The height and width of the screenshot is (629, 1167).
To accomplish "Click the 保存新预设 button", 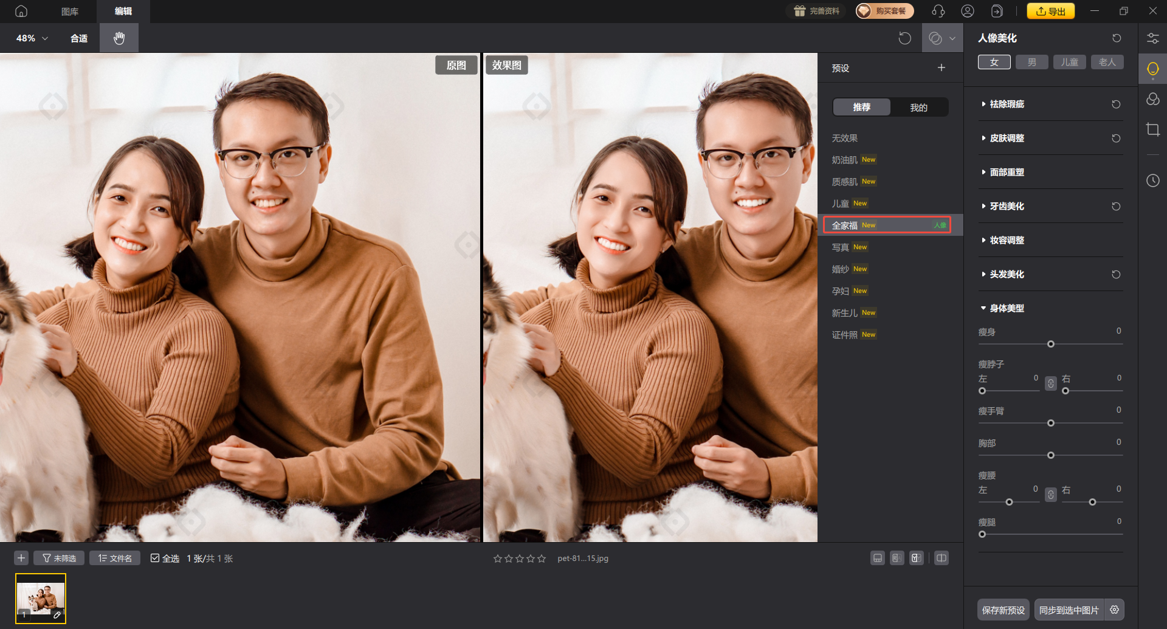I will click(x=1003, y=610).
